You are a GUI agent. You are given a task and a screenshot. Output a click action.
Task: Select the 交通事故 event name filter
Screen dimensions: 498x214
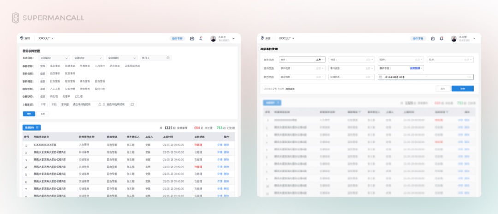(x=70, y=66)
